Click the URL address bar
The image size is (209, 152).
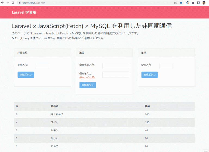pos(95,2)
